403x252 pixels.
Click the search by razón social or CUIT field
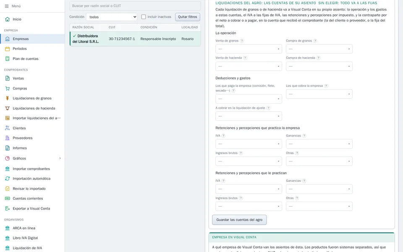(135, 5)
